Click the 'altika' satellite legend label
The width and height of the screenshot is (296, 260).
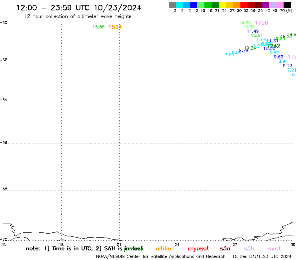(x=163, y=248)
